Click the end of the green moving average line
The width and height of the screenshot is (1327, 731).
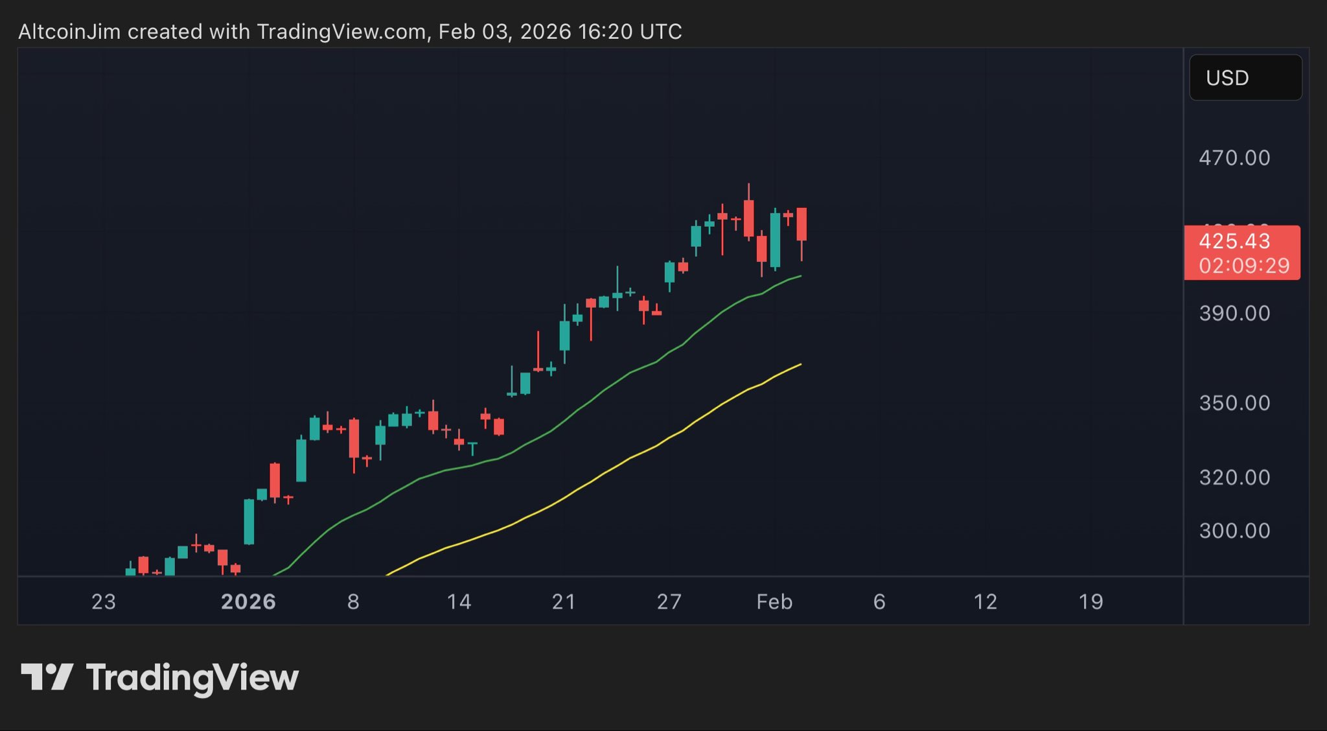800,277
